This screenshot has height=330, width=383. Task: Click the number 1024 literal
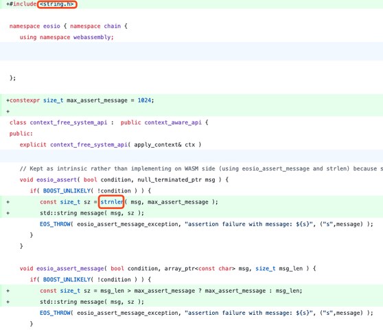(x=144, y=100)
